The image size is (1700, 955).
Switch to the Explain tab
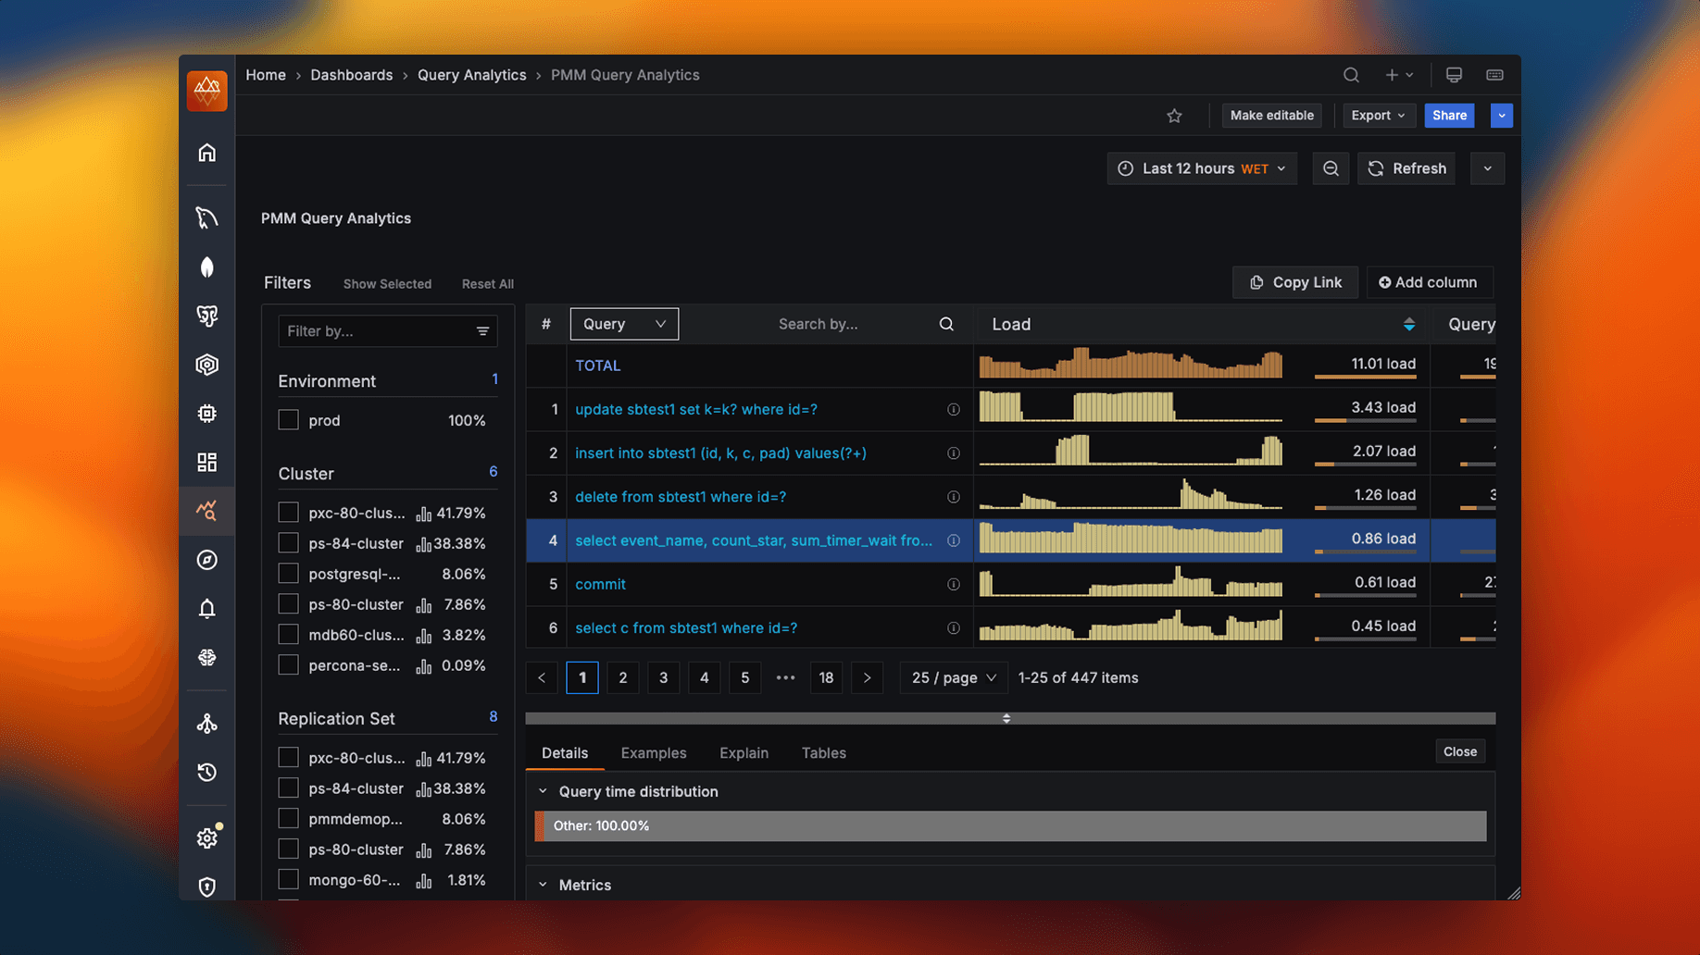coord(744,753)
